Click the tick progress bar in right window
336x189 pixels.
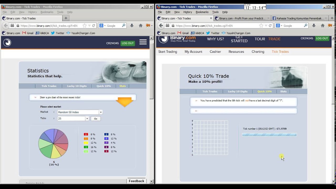269,135
